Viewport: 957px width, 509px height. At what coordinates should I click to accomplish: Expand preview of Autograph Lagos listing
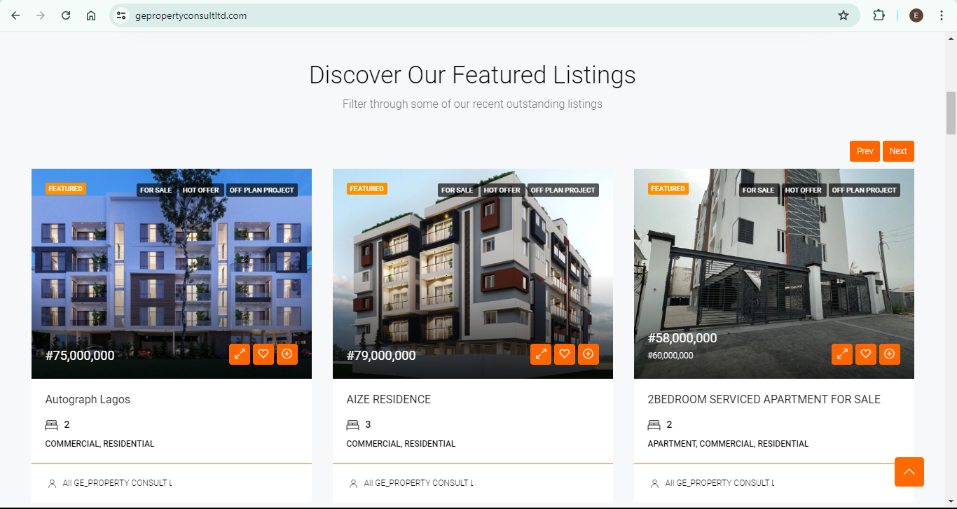coord(240,354)
